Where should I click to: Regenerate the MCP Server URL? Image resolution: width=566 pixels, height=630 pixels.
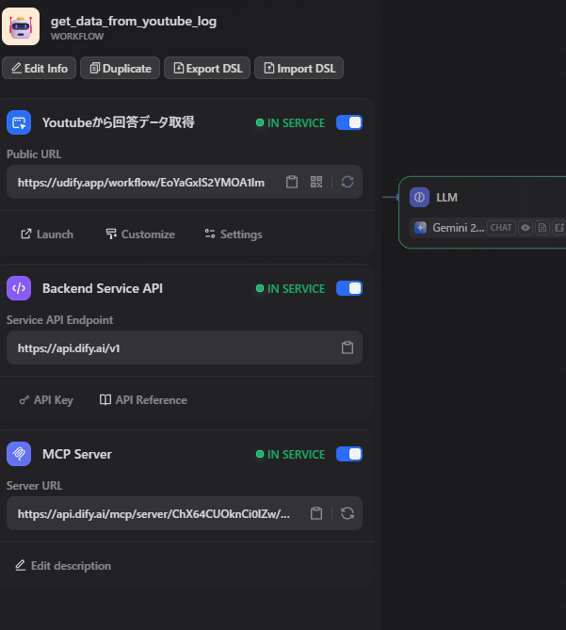click(x=348, y=513)
